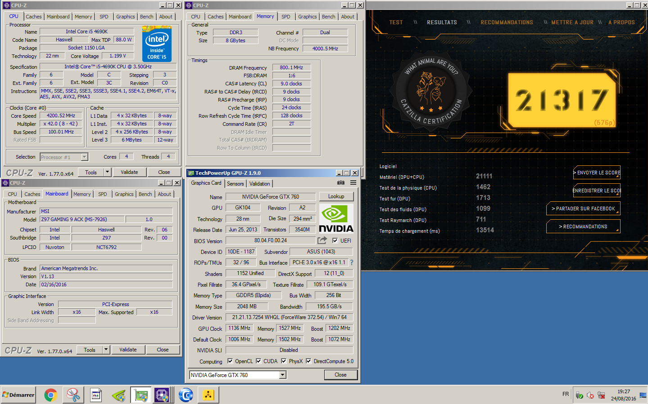Go to the TEST section in Catzilla

(396, 22)
